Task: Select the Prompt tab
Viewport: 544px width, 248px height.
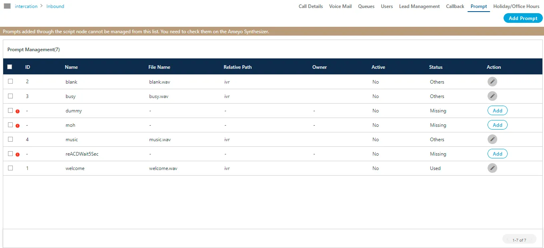Action: click(x=479, y=6)
